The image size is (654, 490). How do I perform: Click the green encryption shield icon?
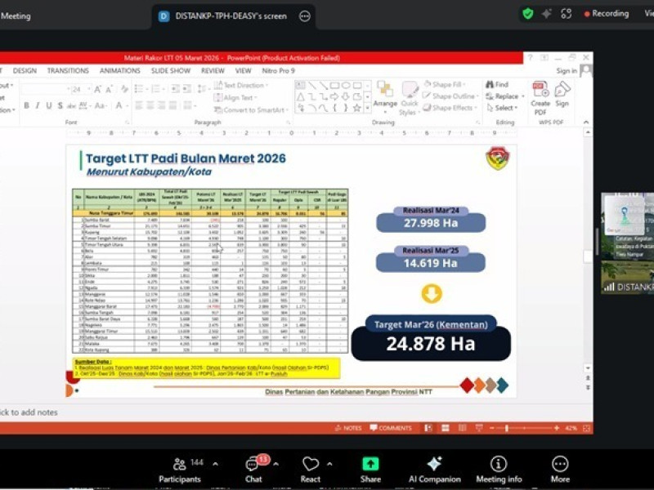pyautogui.click(x=528, y=14)
